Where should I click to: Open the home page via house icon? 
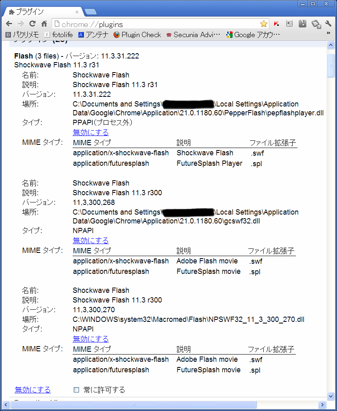[x=44, y=24]
